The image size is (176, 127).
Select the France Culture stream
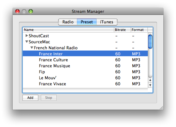85,60
